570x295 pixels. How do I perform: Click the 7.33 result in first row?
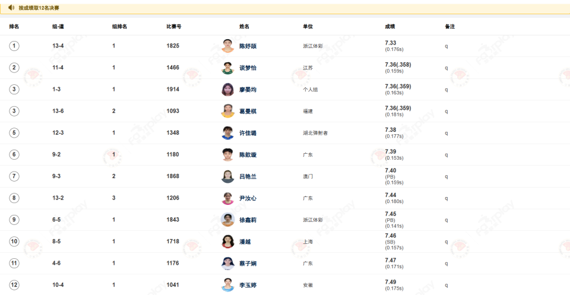pyautogui.click(x=391, y=43)
